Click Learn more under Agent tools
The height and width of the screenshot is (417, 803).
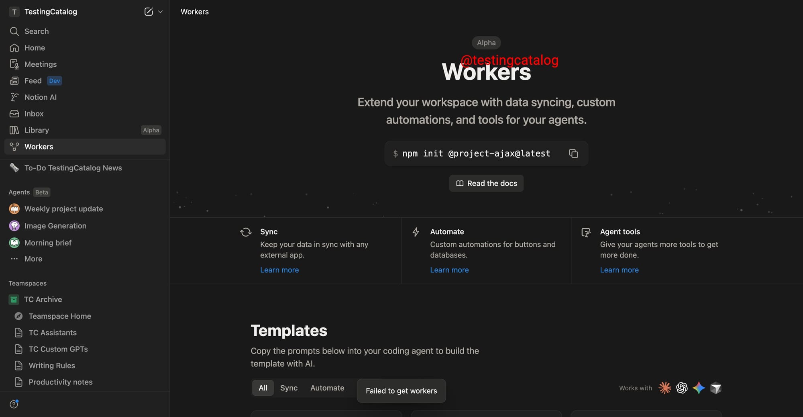(619, 270)
